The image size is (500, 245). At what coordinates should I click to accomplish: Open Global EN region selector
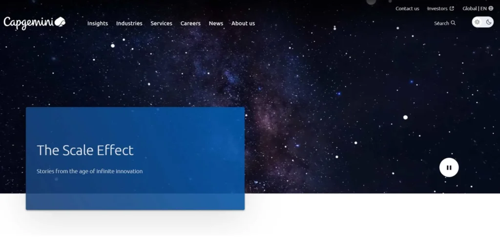pos(478,9)
